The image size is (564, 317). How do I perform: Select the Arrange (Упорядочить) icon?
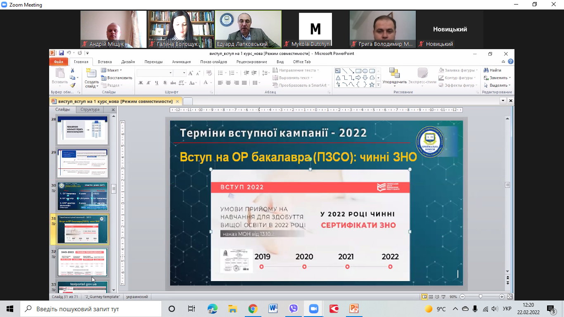tap(394, 74)
